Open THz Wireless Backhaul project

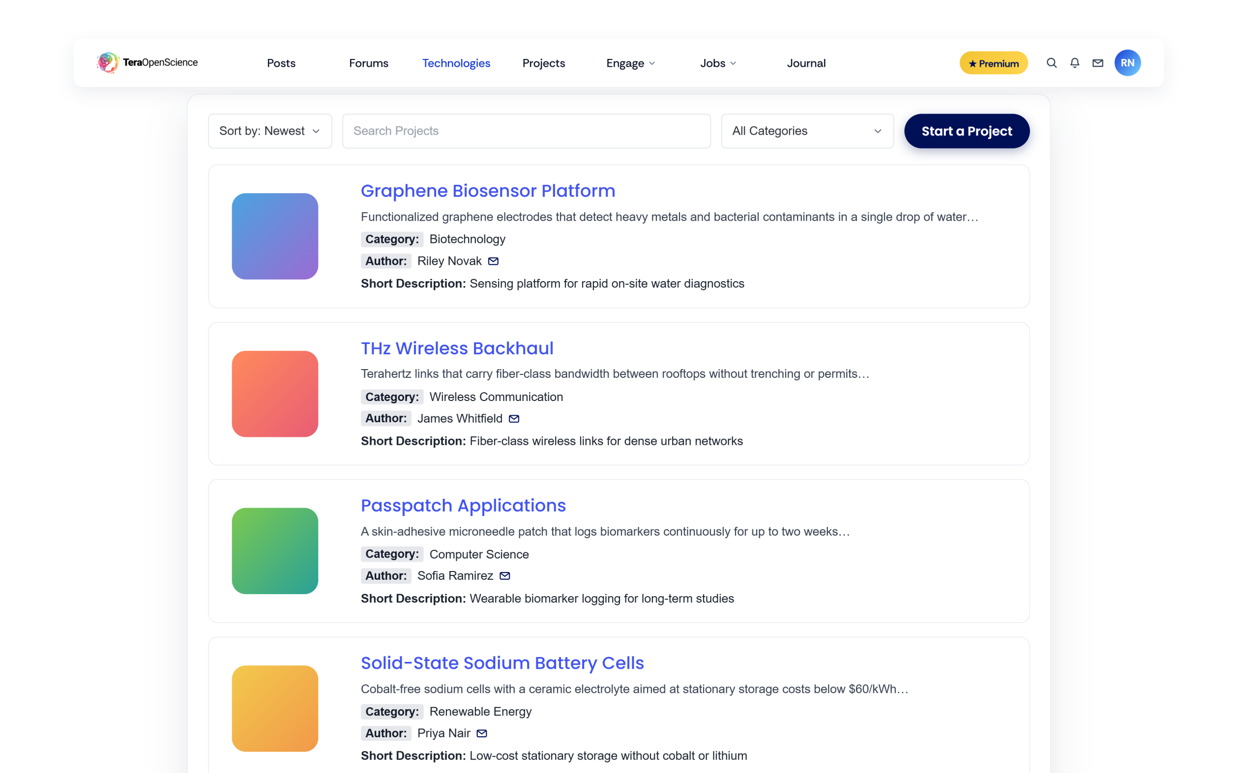(457, 348)
